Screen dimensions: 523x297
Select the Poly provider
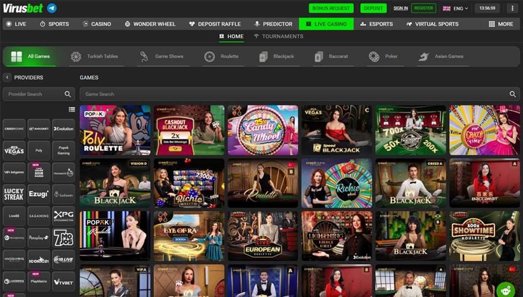click(39, 150)
